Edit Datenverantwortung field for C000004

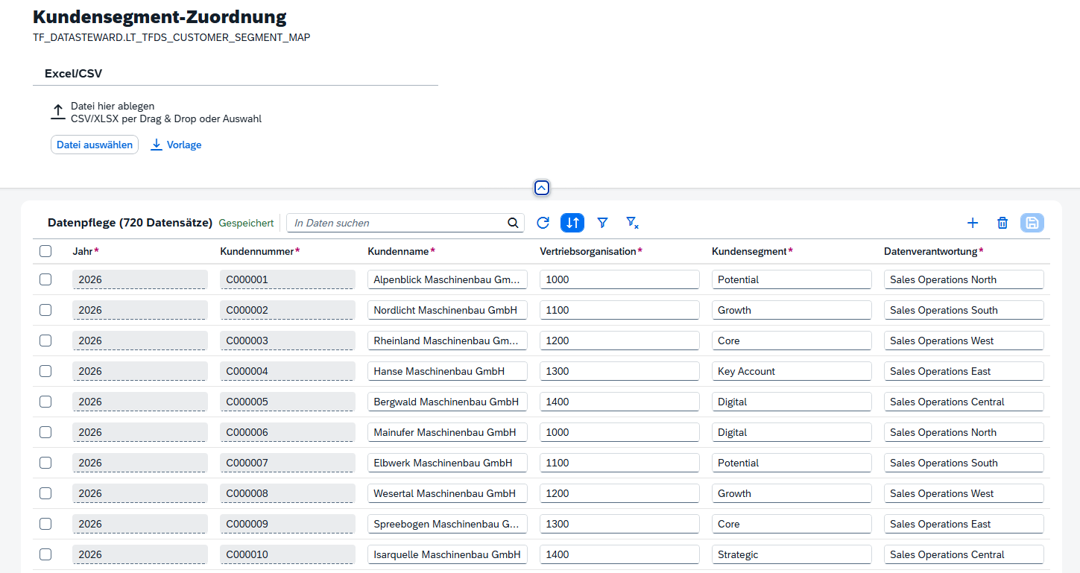click(x=964, y=371)
